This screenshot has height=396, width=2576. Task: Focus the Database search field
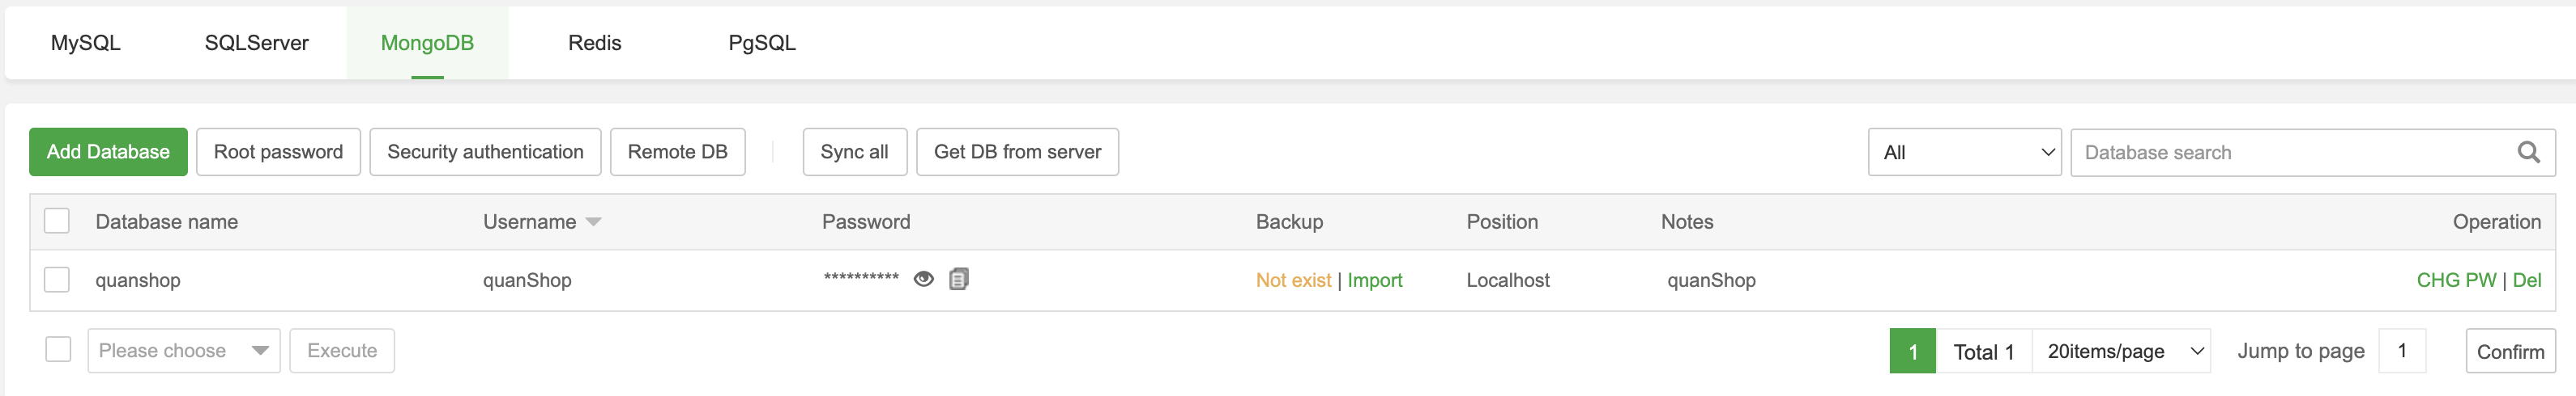click(x=2290, y=153)
